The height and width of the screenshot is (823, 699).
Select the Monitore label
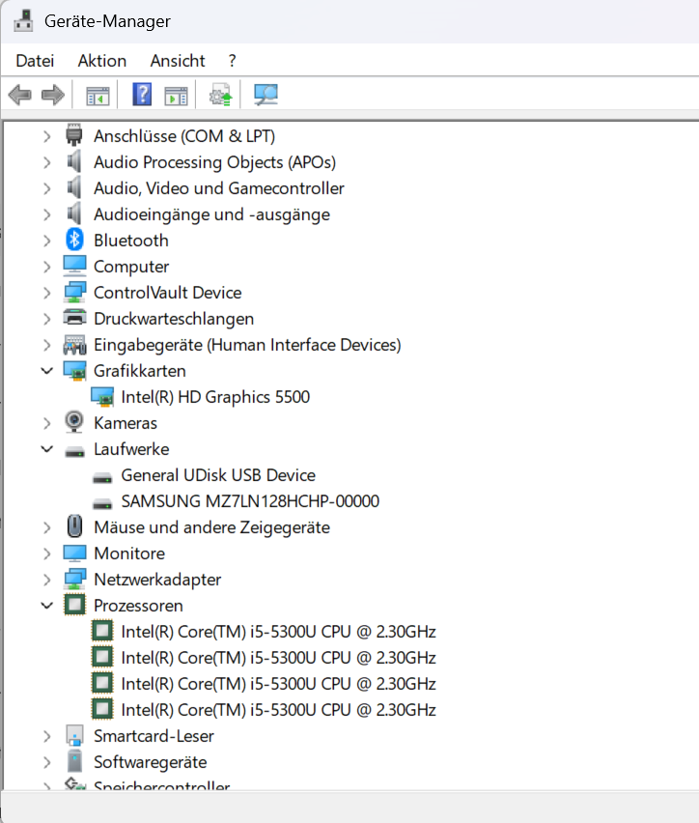point(129,553)
